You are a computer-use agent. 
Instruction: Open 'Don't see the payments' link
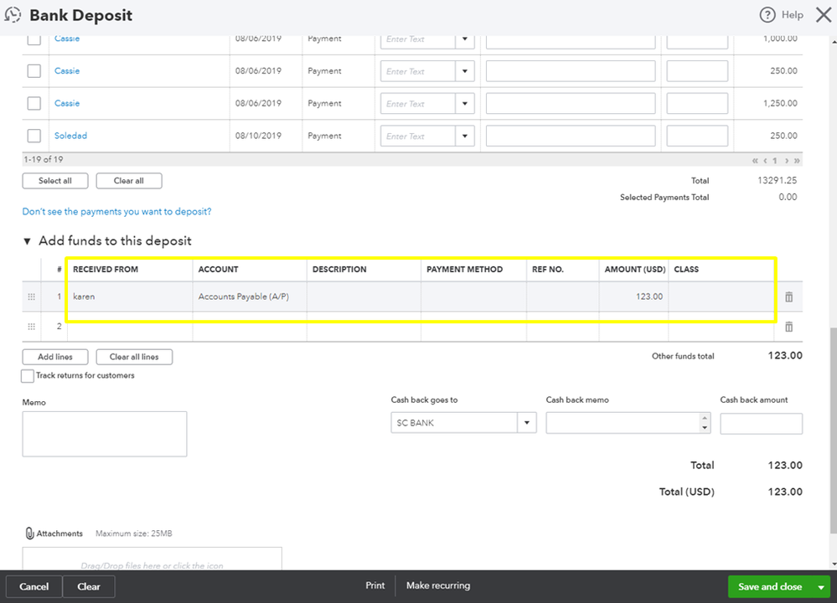coord(117,211)
